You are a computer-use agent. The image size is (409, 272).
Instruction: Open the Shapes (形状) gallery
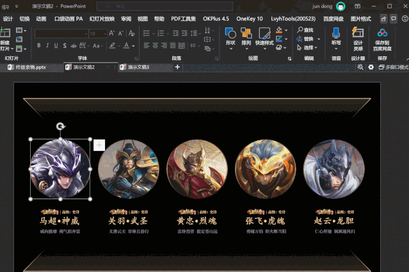coord(230,38)
